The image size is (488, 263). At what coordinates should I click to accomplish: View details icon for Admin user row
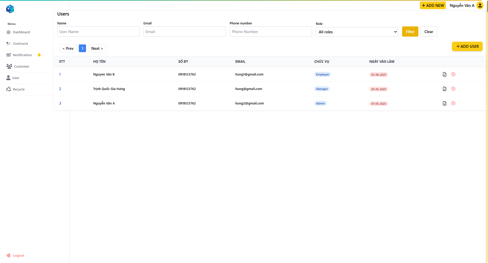pos(444,103)
